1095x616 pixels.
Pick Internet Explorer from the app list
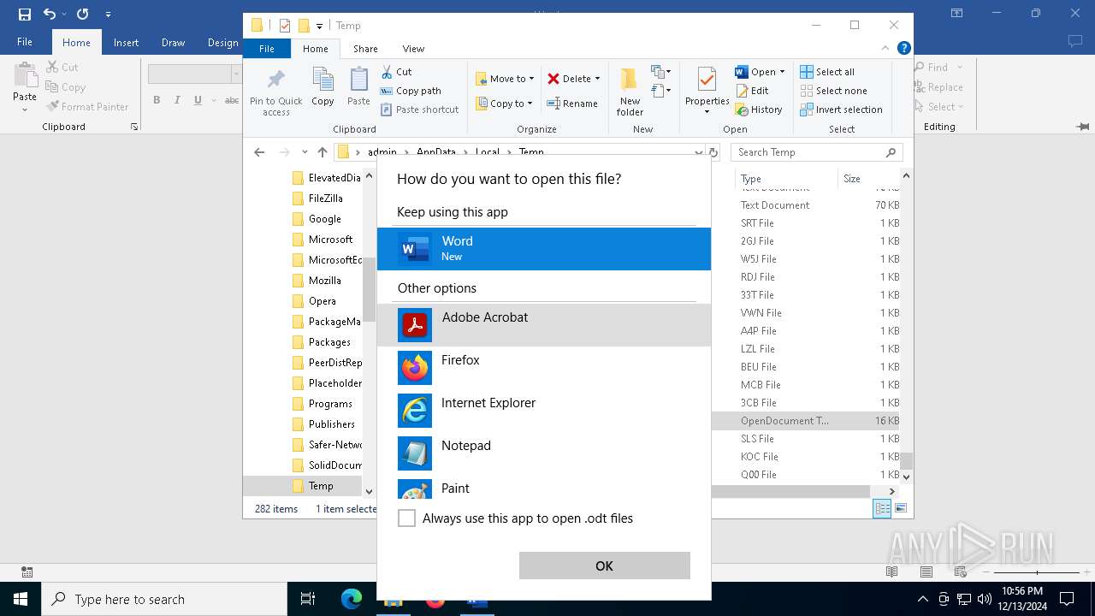click(x=544, y=411)
